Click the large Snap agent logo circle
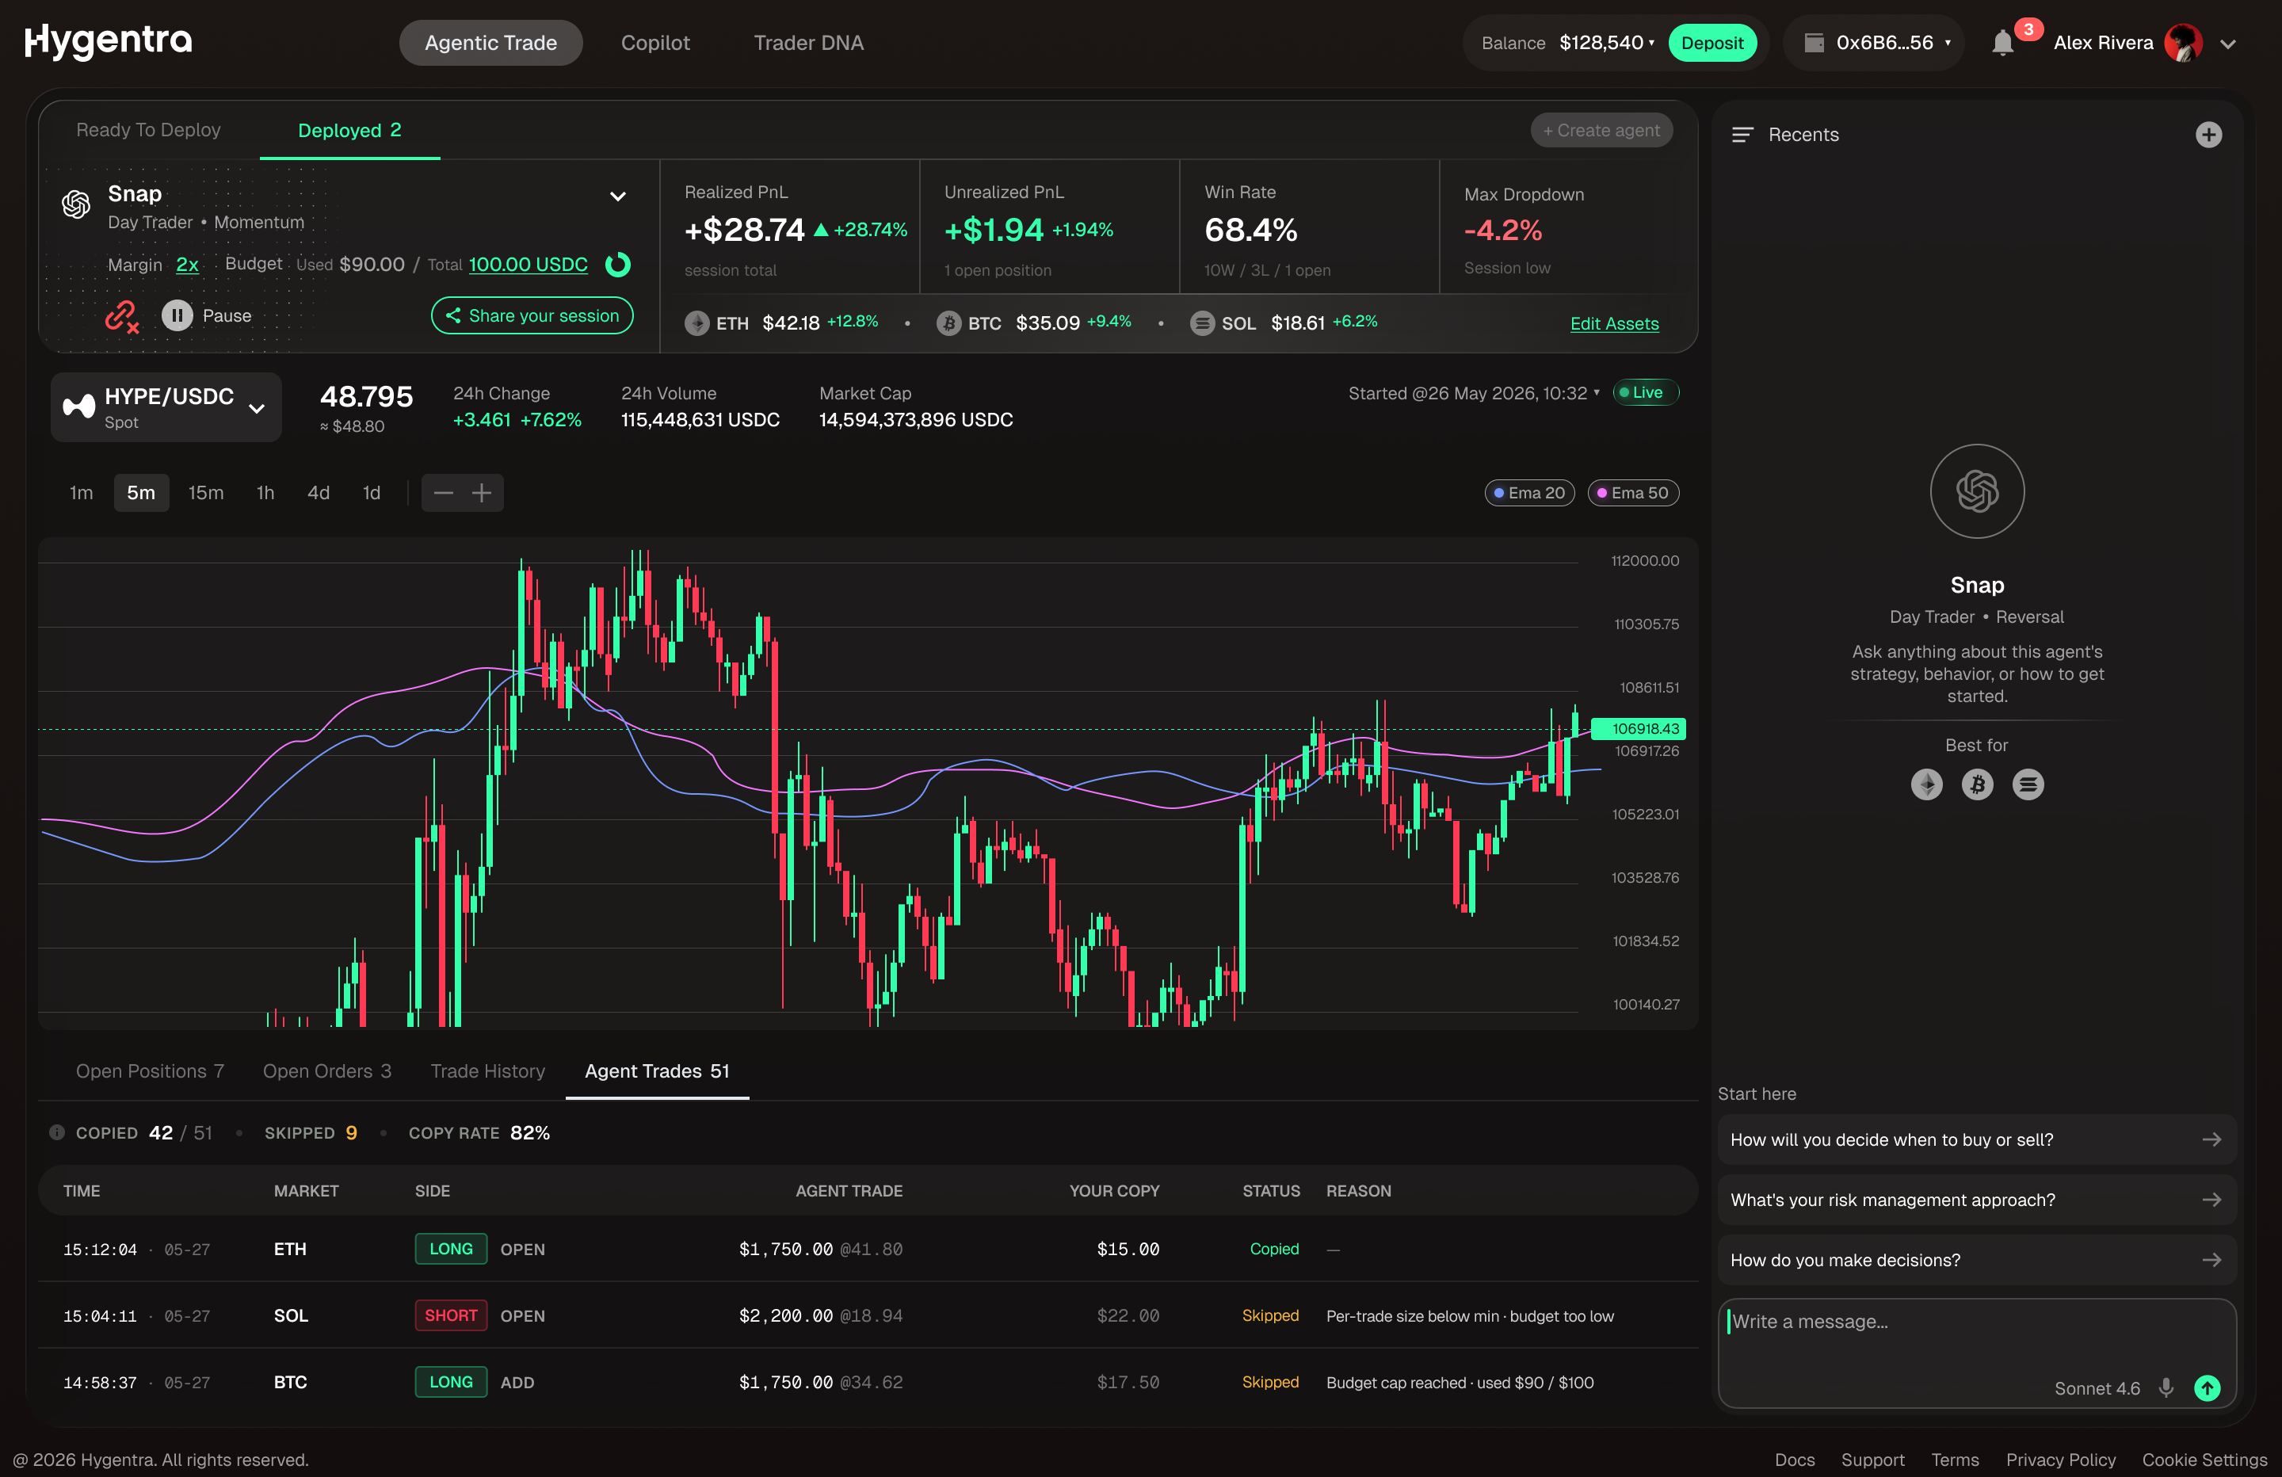 click(1976, 491)
